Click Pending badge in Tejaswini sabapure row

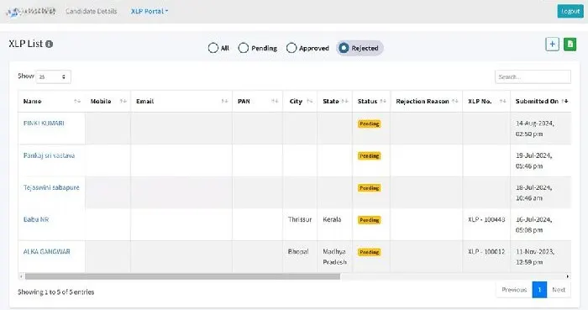pos(370,188)
